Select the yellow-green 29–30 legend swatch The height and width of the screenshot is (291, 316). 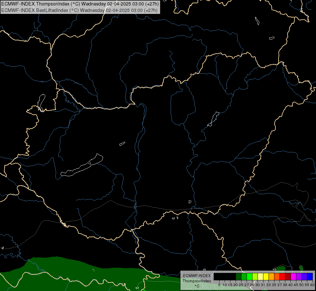tap(255, 276)
